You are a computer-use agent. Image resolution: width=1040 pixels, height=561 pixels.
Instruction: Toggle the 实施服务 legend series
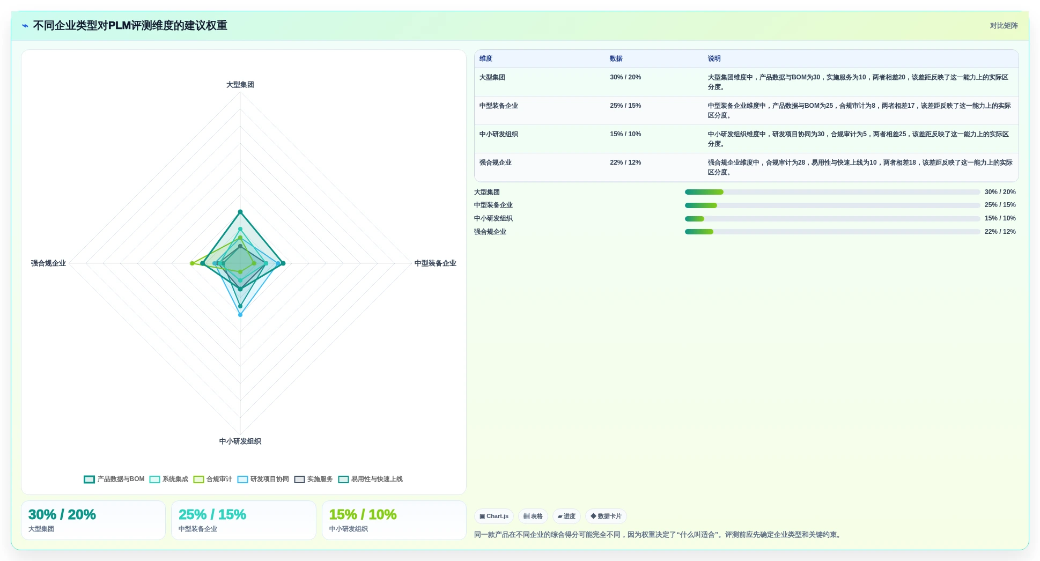click(x=314, y=479)
